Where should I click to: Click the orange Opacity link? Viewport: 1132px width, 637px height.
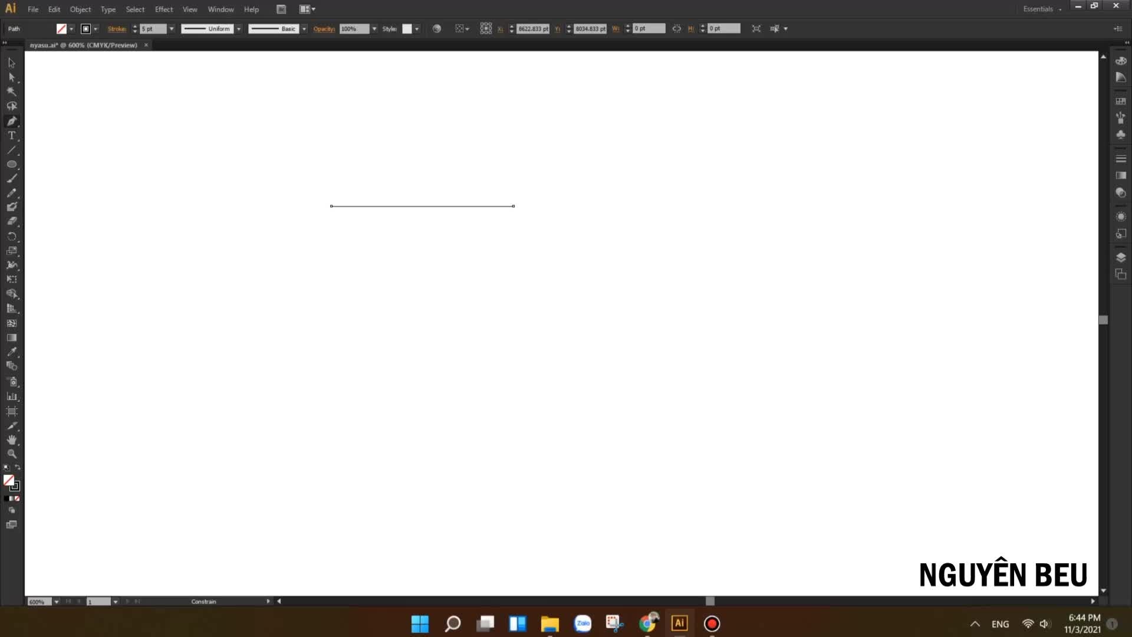click(324, 28)
